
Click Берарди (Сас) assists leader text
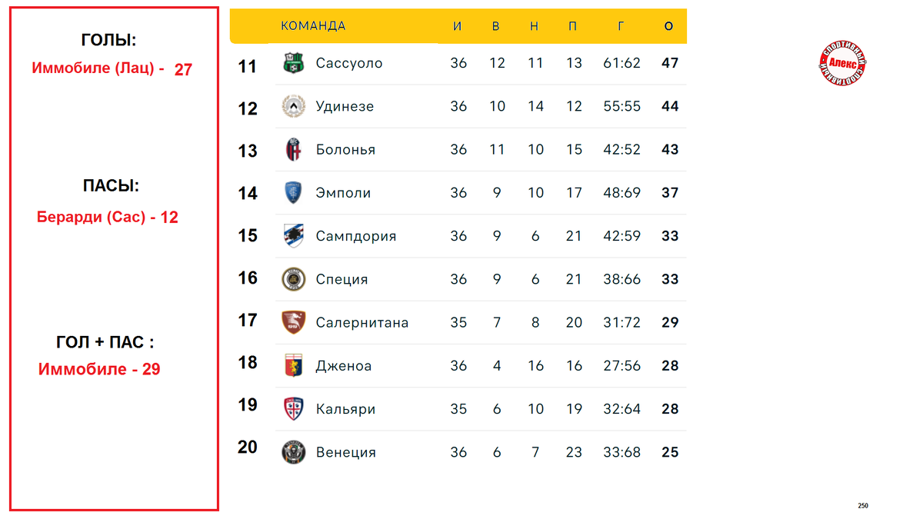coord(92,218)
